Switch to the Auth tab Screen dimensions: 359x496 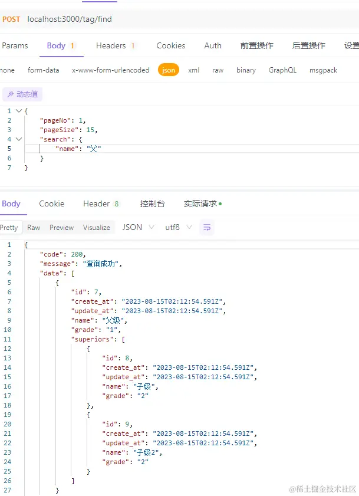(213, 45)
